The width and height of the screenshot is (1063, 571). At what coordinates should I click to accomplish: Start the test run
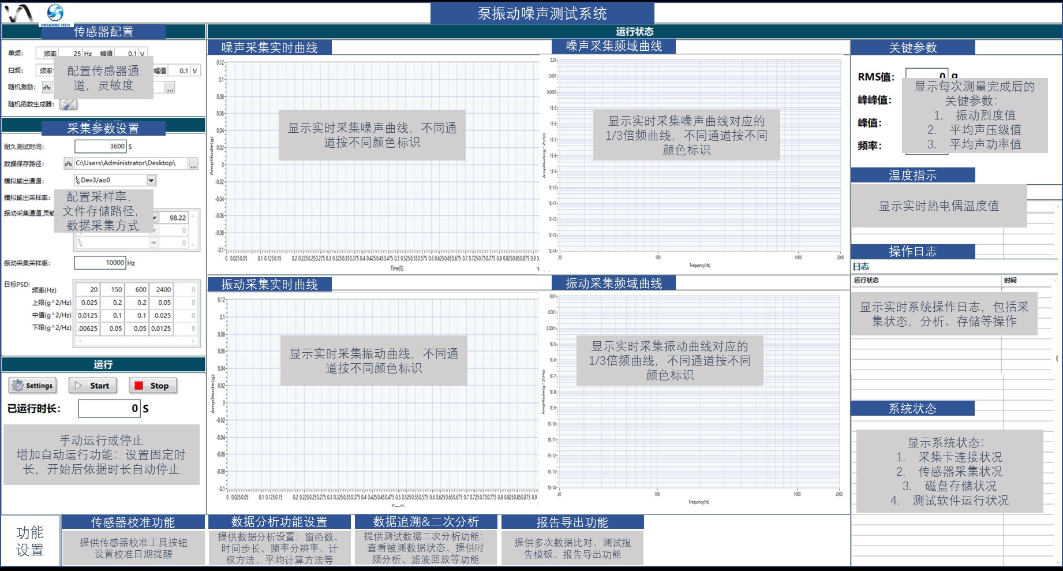click(93, 386)
